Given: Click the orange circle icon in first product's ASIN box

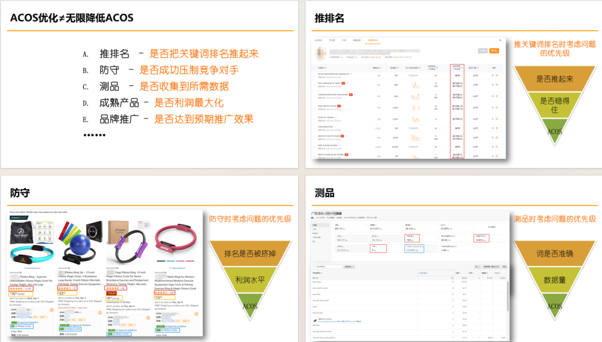Looking at the screenshot, I should (x=51, y=310).
